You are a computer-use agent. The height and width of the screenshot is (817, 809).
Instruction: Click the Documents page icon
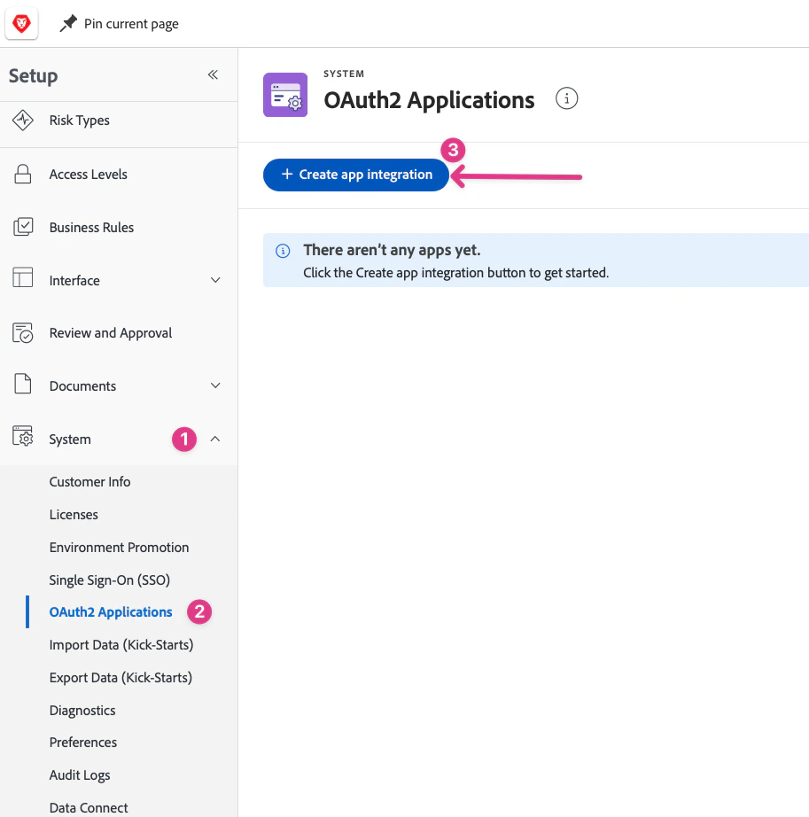point(21,385)
